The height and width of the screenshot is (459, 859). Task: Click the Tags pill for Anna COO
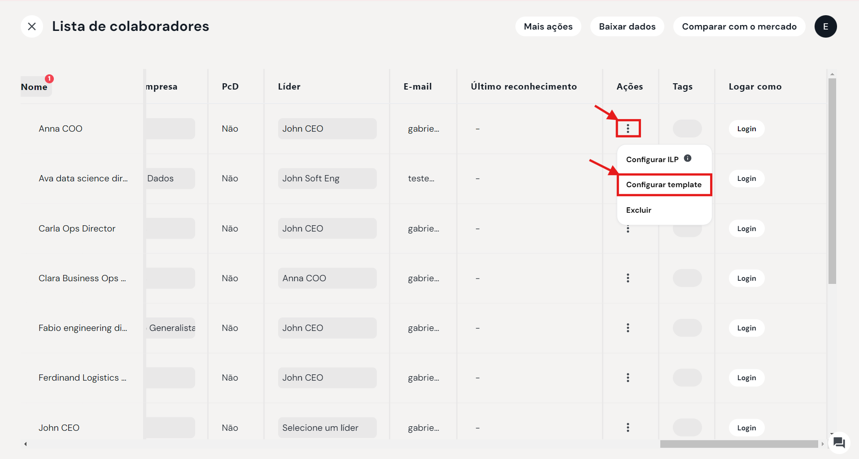(687, 129)
